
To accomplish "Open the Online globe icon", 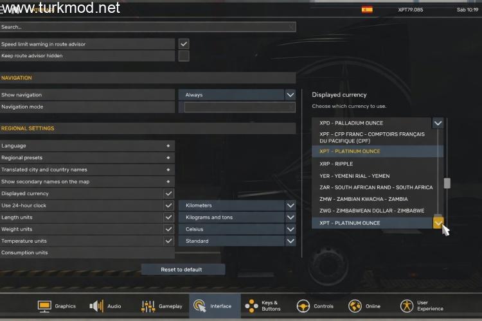I will coord(355,306).
